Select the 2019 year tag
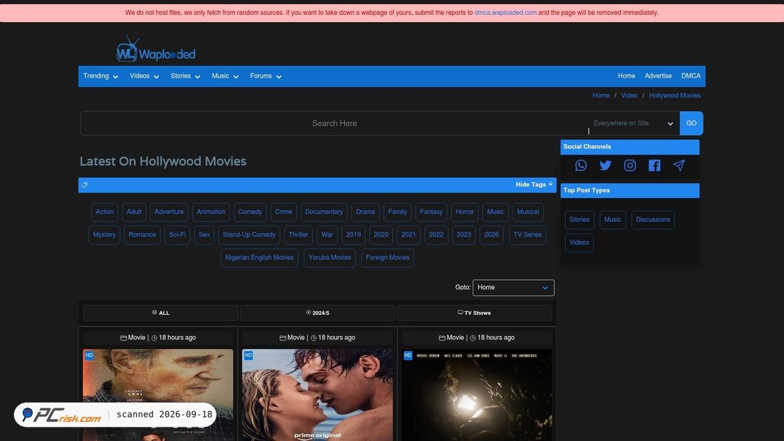Screen dimensions: 784x441 [x=354, y=235]
